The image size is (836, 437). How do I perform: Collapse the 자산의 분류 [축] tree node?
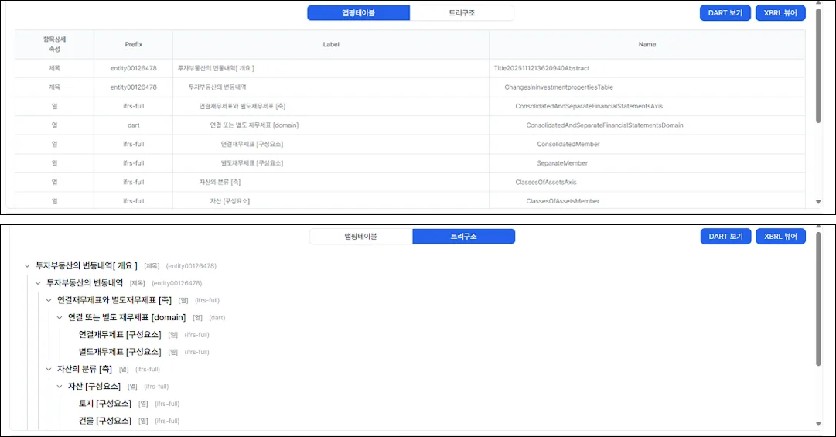pos(49,369)
